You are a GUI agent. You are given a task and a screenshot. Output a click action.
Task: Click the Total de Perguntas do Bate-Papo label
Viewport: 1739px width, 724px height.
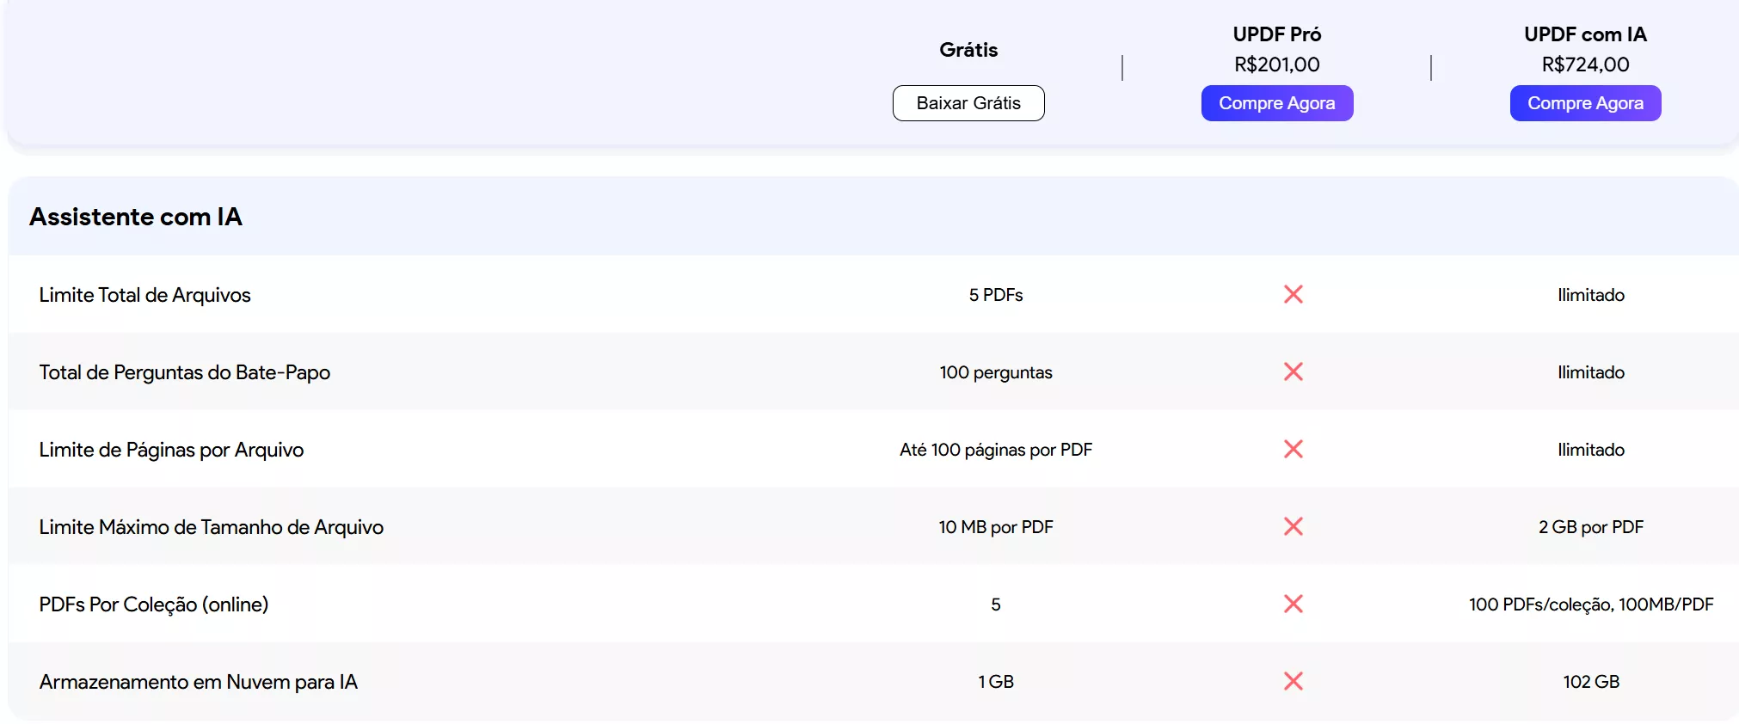point(185,372)
